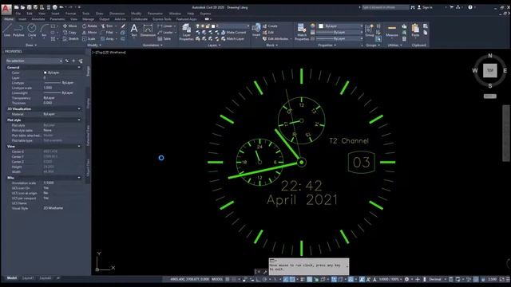Click the TOP face of ViewCube
The image size is (511, 287).
489,70
